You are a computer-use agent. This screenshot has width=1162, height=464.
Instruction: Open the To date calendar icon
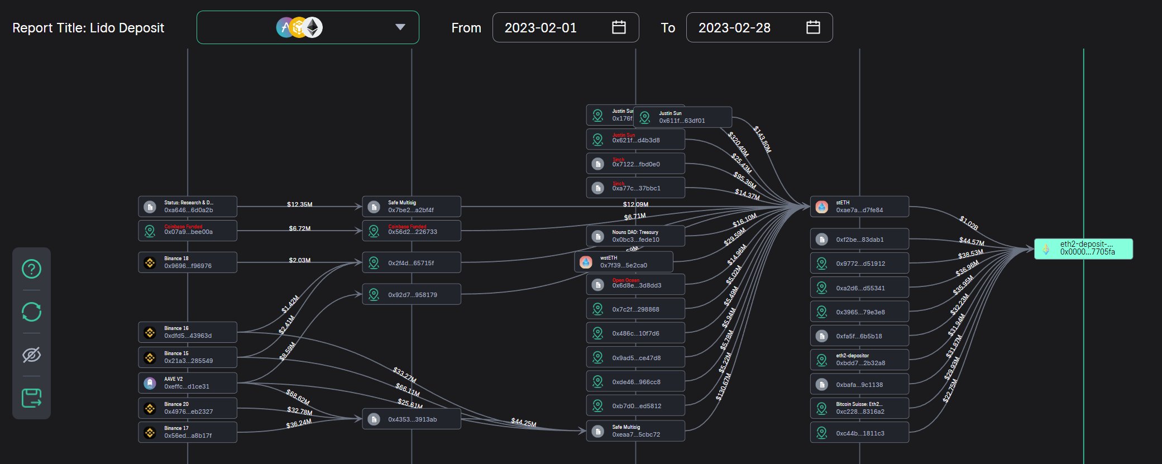(x=813, y=27)
